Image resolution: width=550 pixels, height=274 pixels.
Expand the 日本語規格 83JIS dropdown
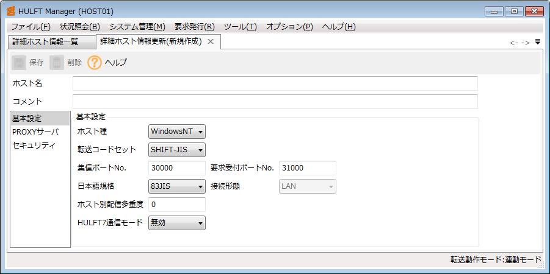pos(177,186)
